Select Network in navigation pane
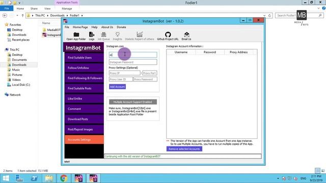 pyautogui.click(x=15, y=95)
